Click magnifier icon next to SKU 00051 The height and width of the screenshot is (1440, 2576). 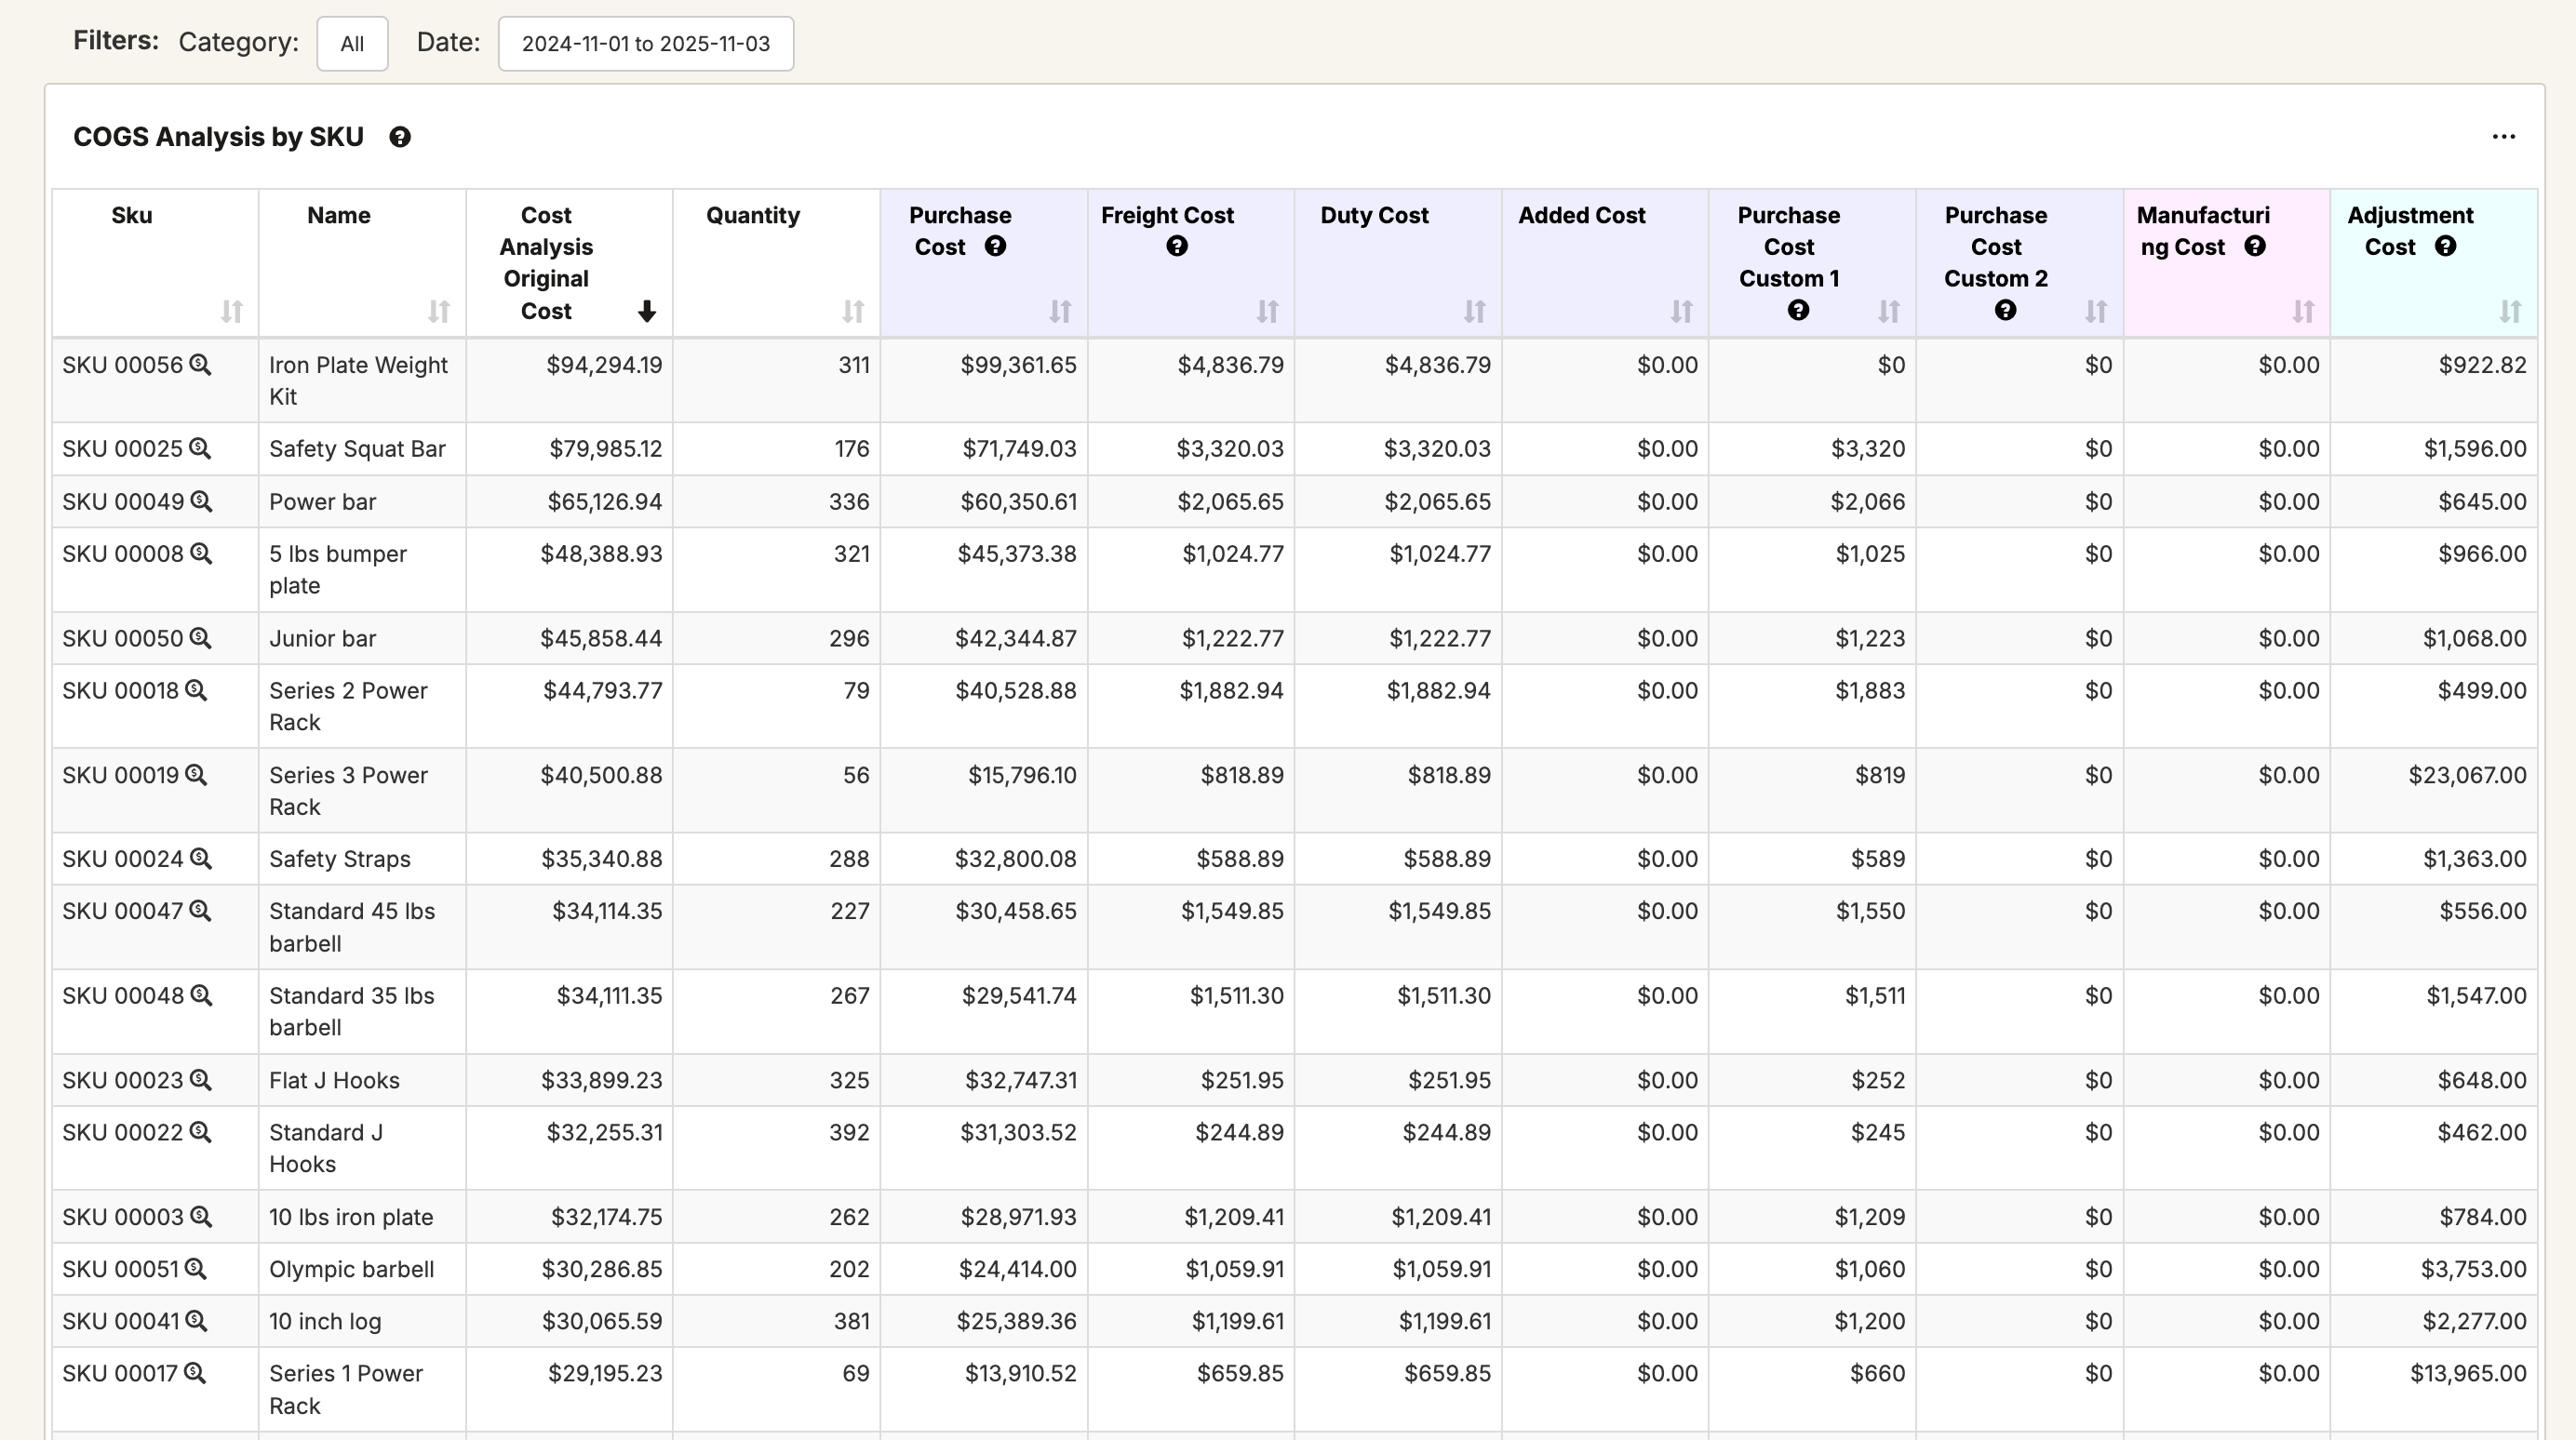(x=196, y=1269)
